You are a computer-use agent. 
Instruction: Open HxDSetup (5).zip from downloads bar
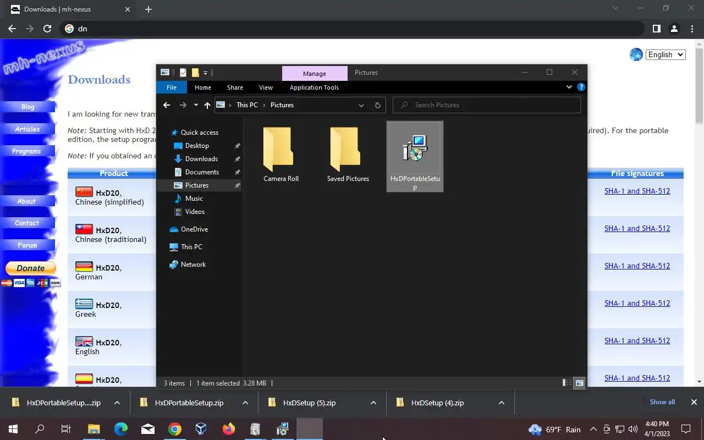point(309,403)
